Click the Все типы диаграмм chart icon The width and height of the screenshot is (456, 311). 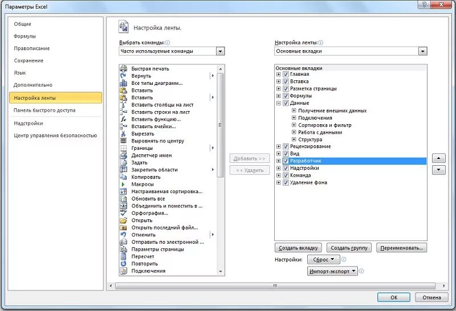point(123,83)
